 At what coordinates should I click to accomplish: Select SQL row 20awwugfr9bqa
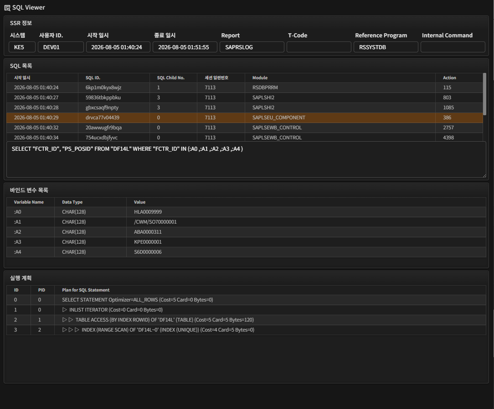pos(244,128)
